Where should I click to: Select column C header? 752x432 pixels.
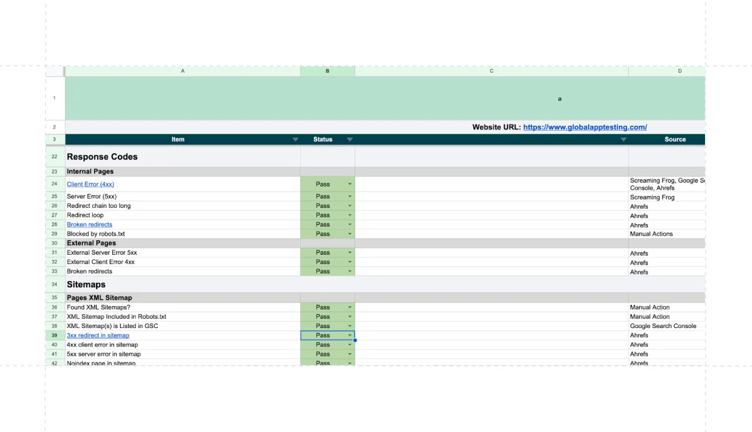pyautogui.click(x=492, y=71)
